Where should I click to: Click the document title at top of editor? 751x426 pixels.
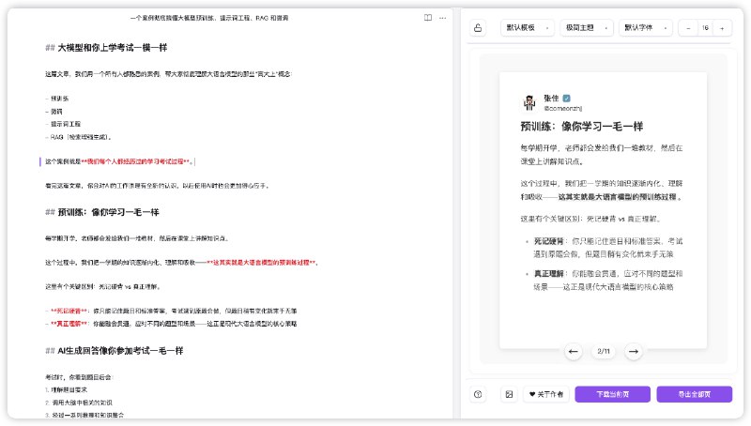[x=209, y=18]
